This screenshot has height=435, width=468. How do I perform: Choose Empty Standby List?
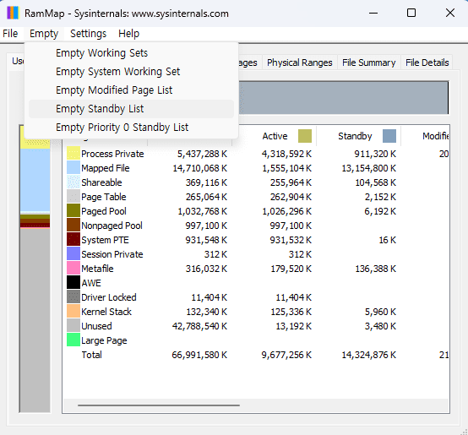pos(131,109)
